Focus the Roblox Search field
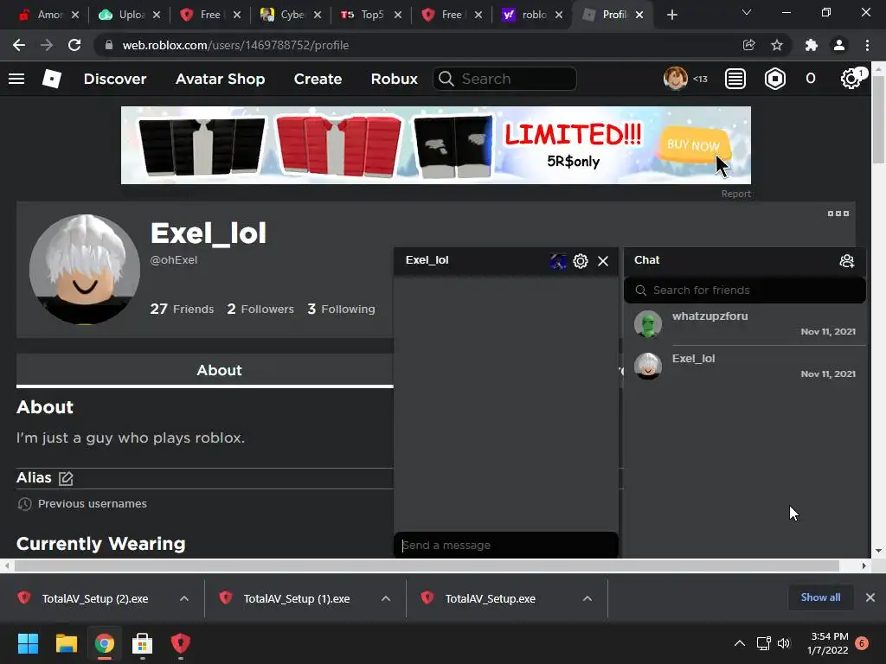The height and width of the screenshot is (664, 886). pyautogui.click(x=504, y=79)
